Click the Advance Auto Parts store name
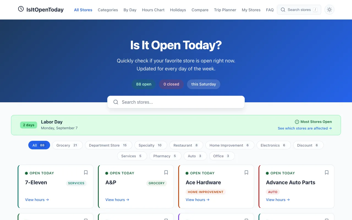 tap(290, 182)
